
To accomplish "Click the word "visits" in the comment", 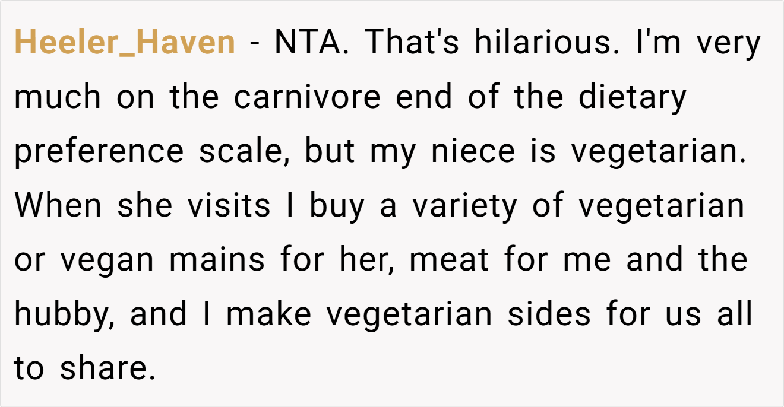I will (x=229, y=206).
